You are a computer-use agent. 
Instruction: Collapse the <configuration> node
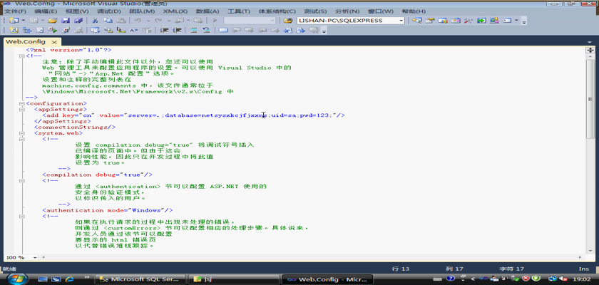[x=22, y=103]
